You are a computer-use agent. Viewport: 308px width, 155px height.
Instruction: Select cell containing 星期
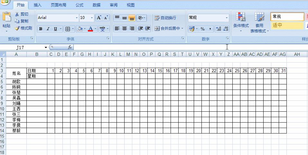coord(37,76)
